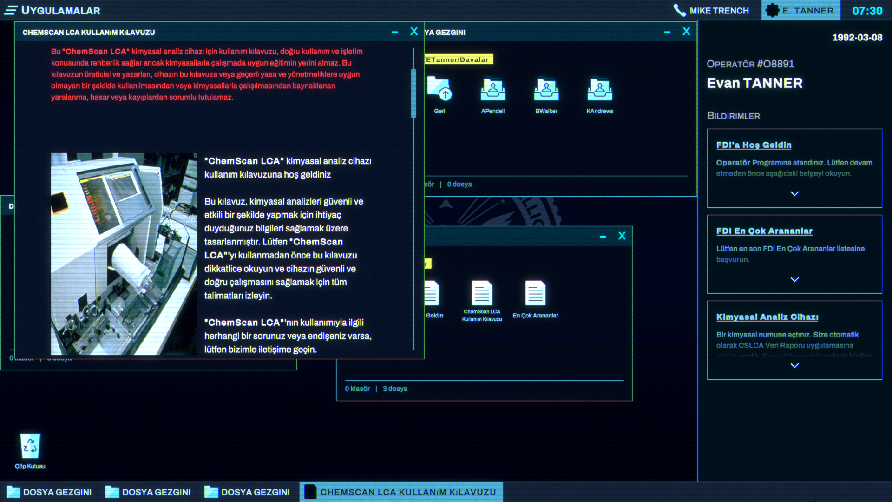Click the E. Tanner profile button
892x502 pixels.
(800, 10)
